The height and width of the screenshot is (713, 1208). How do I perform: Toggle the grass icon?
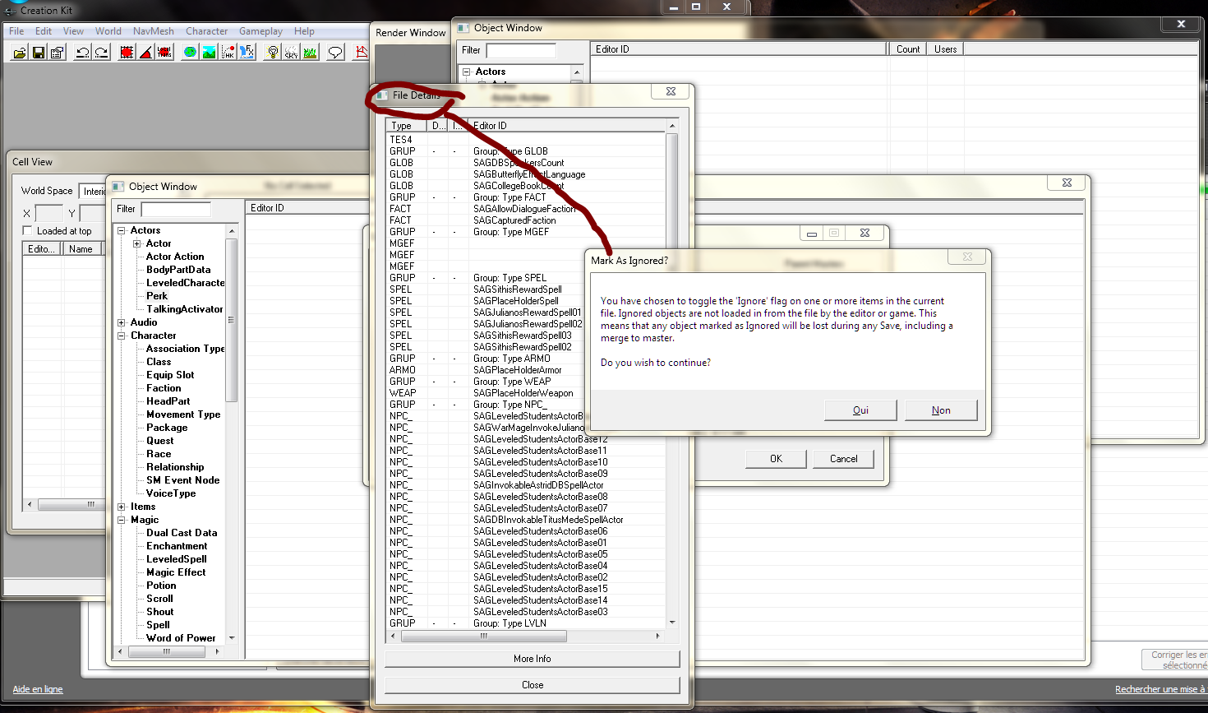click(310, 53)
